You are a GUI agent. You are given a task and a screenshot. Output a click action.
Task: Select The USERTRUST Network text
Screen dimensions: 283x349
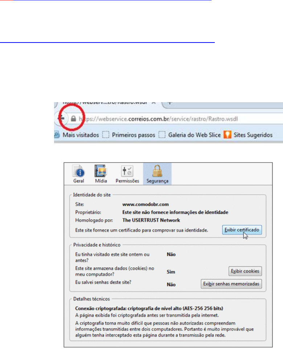point(151,220)
